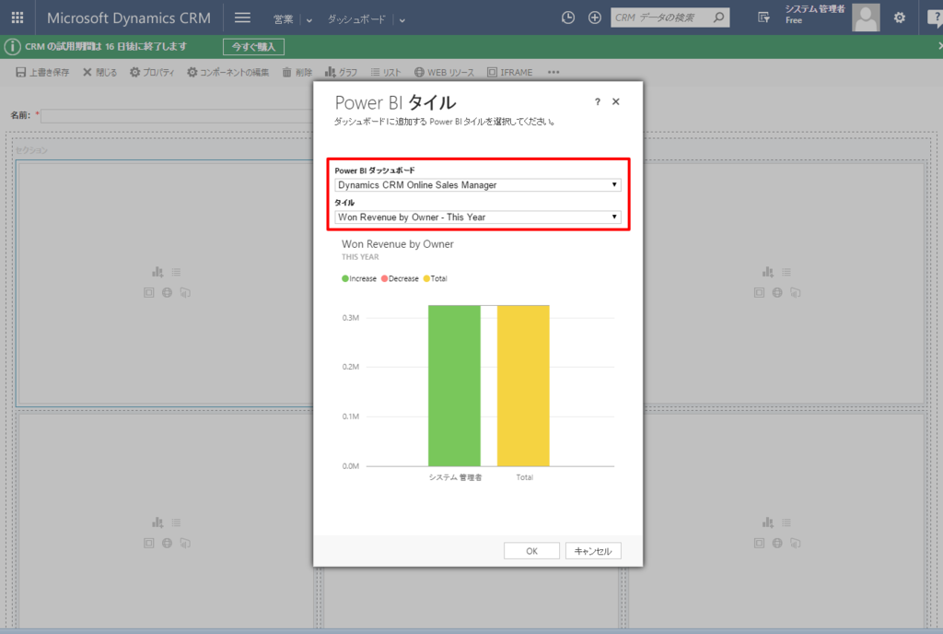Click 上書き保存 save toolbar button

(x=42, y=72)
